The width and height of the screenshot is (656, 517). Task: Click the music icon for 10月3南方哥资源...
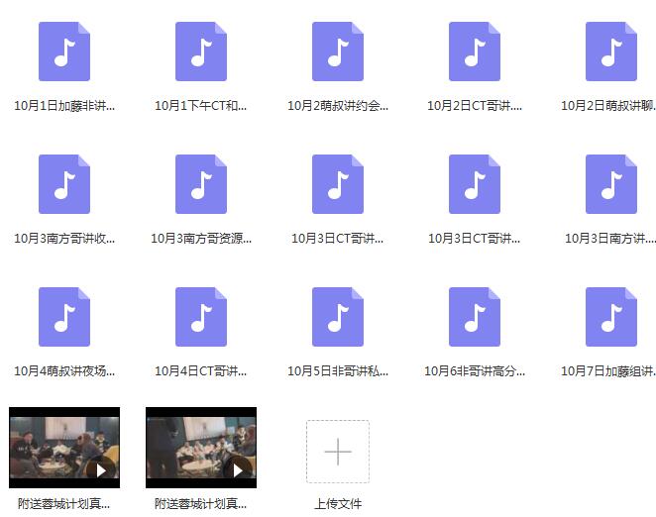(x=201, y=184)
